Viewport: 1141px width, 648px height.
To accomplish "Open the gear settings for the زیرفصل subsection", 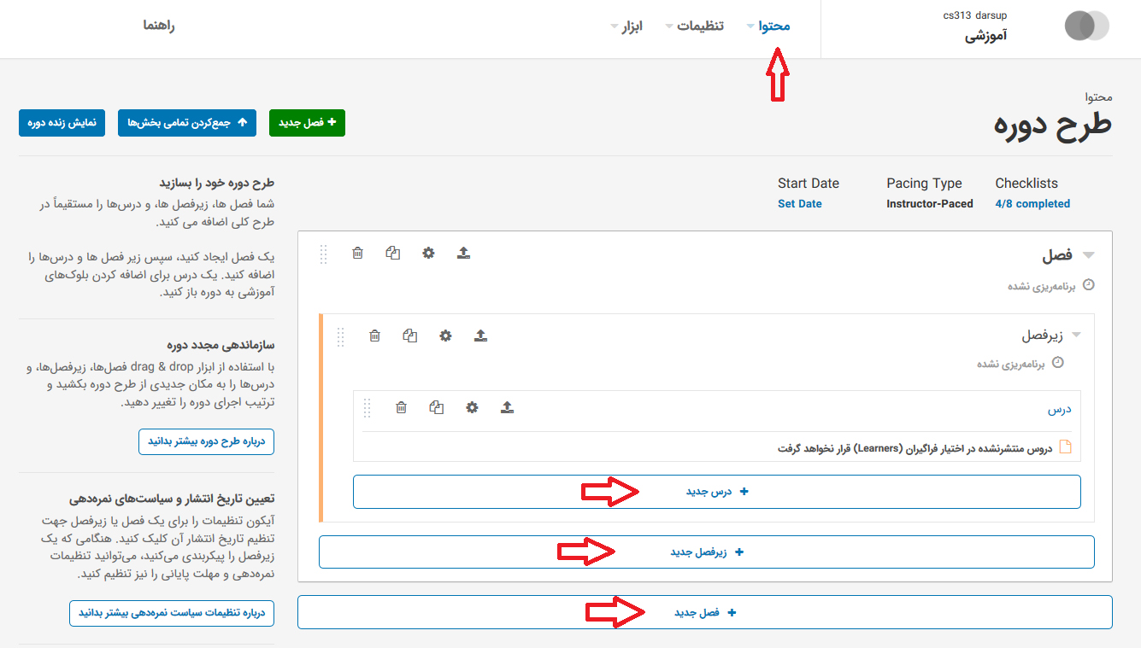I will tap(445, 336).
